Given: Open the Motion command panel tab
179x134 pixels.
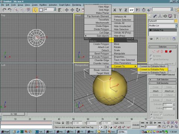Looking at the screenshot, I should tap(165, 16).
